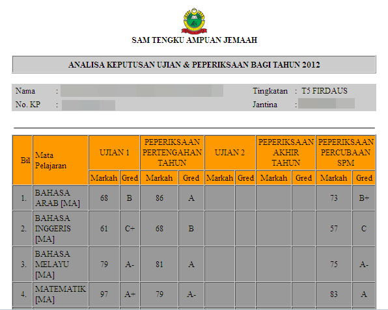This screenshot has height=310, width=388.
Task: Click Bahasa Inggeris Percubaan SPM grade C
Action: coord(364,229)
